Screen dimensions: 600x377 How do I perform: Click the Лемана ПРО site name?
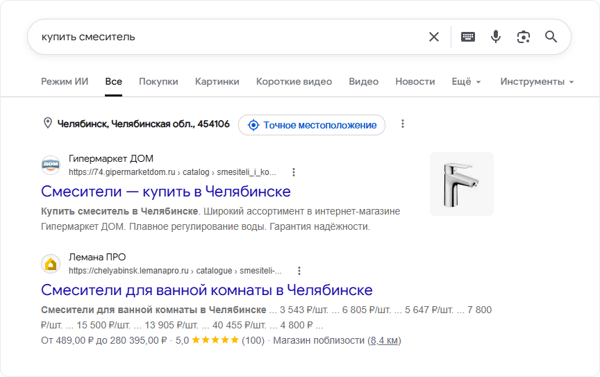[97, 257]
